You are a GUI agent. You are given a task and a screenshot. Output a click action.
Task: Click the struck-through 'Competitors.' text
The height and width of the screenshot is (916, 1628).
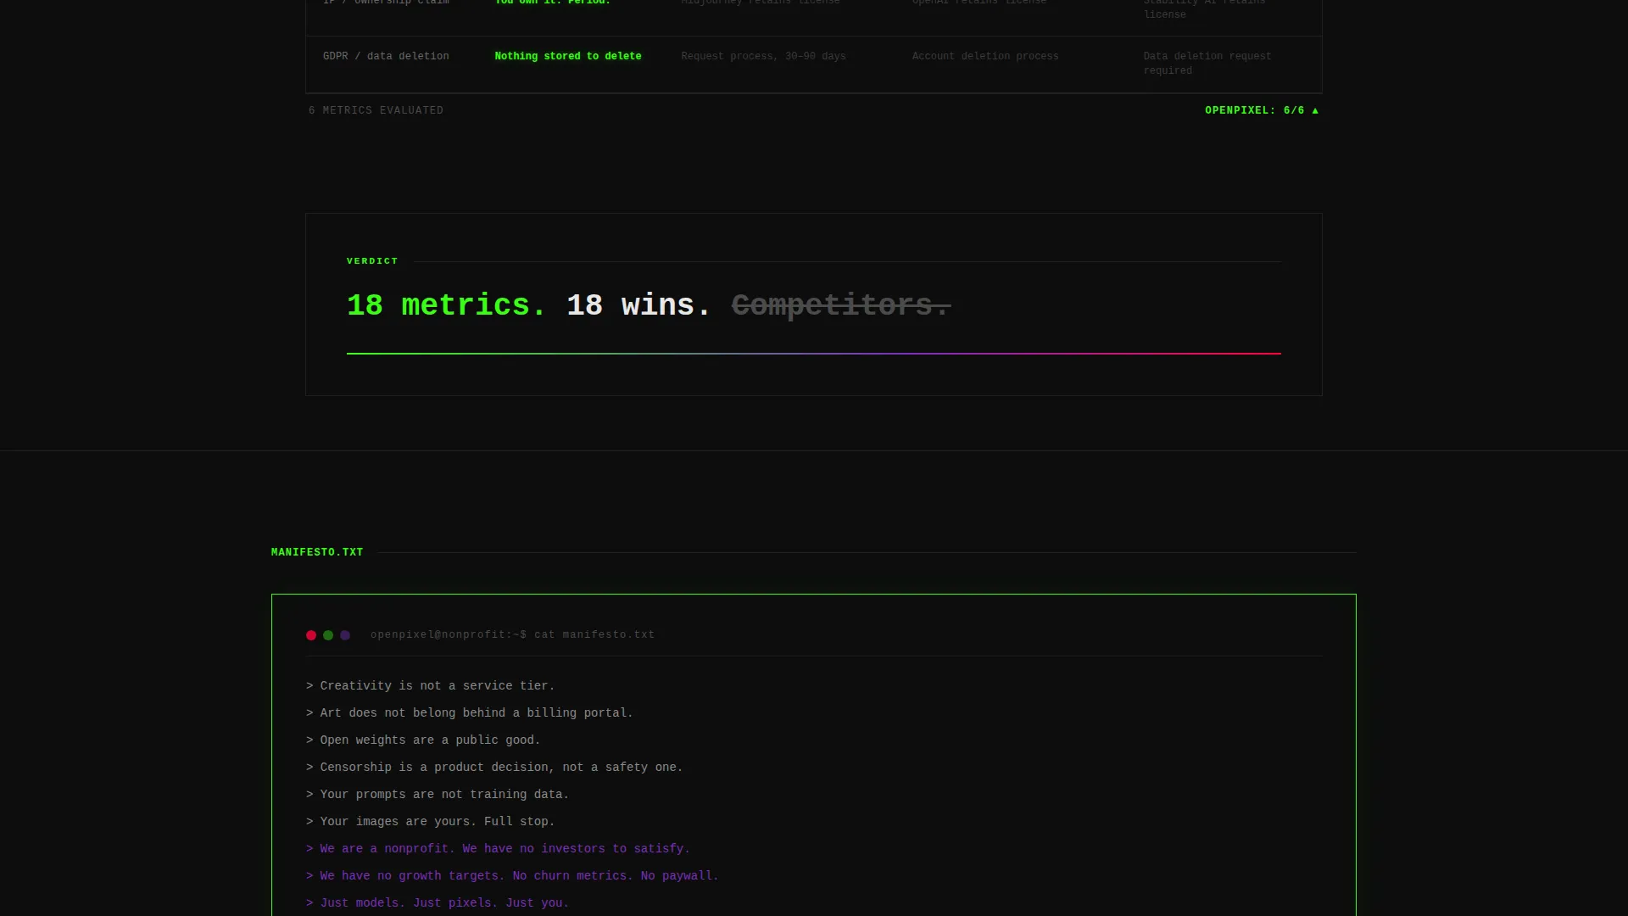841,304
